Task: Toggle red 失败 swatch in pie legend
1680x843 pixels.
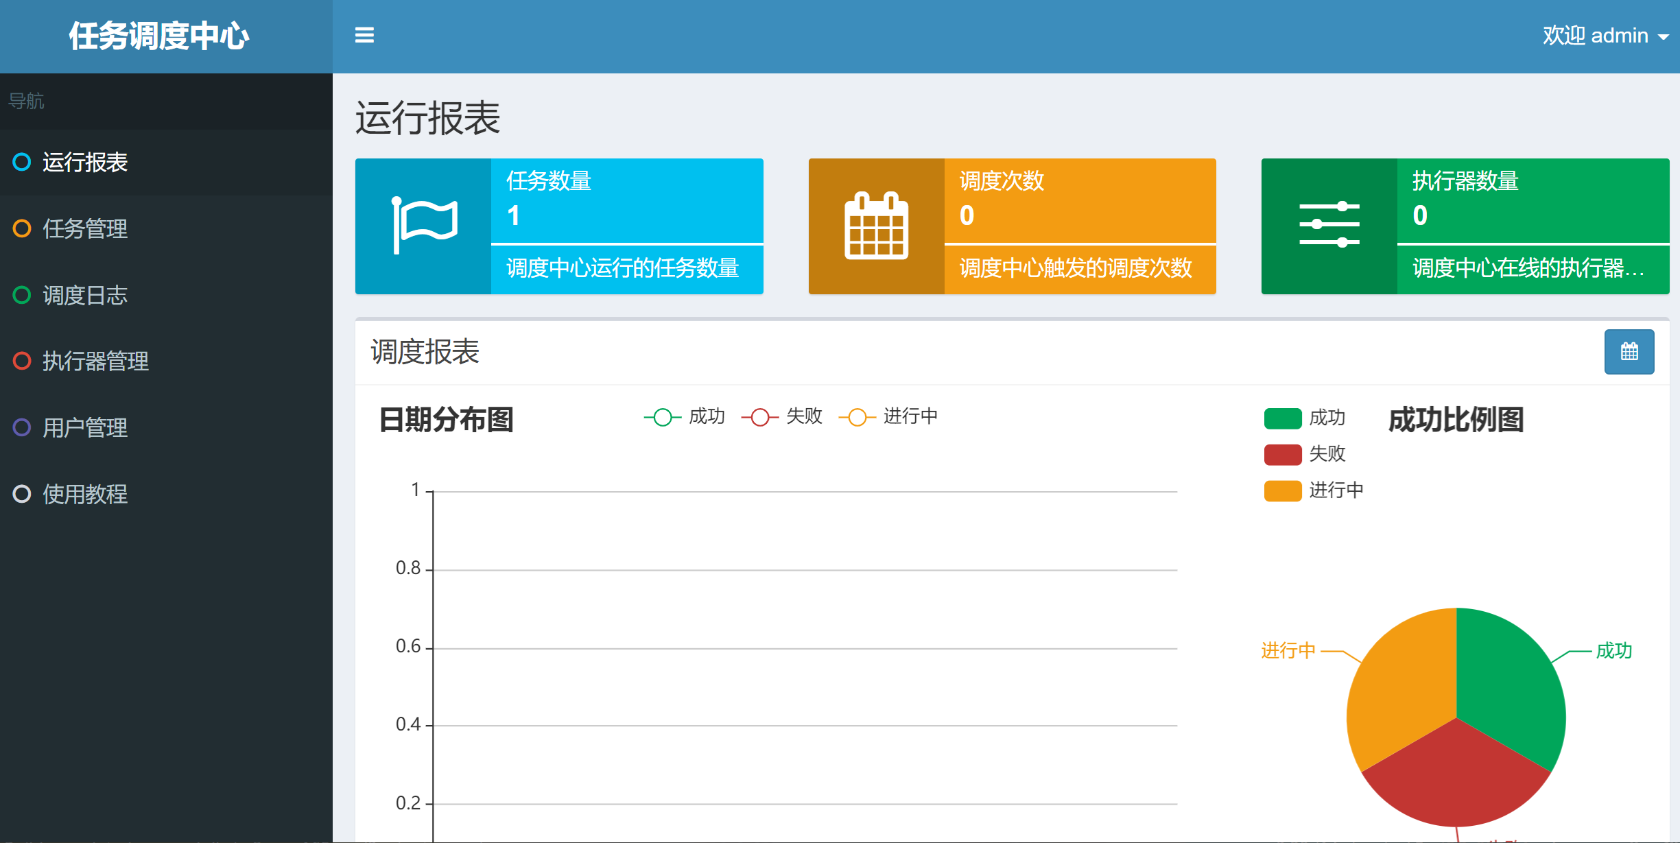Action: (1283, 454)
